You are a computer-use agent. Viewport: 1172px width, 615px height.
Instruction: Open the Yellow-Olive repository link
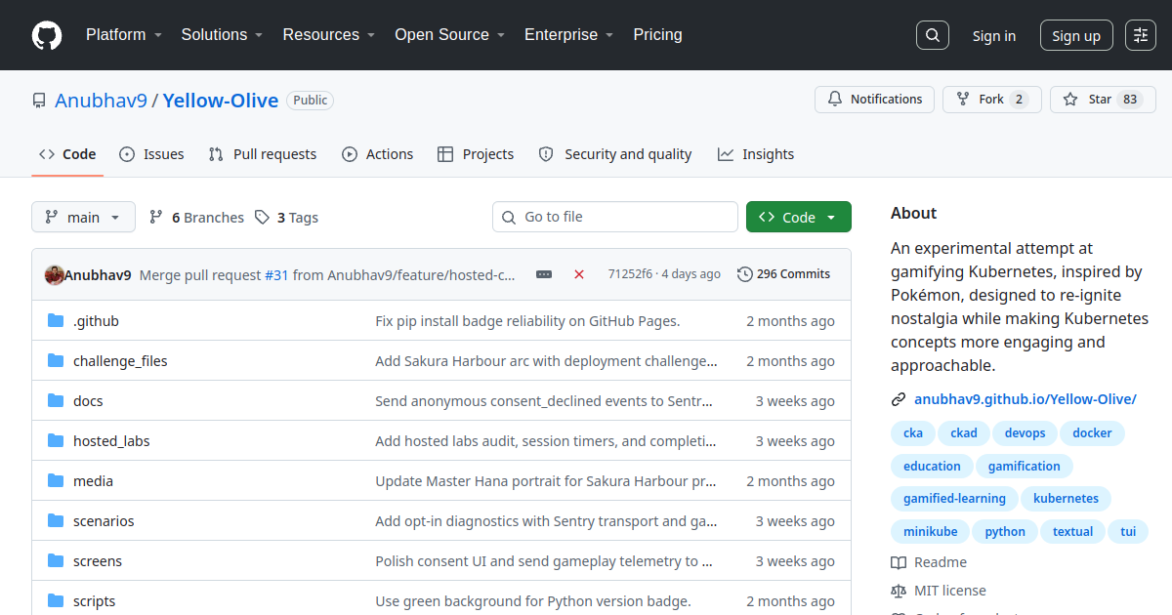[221, 101]
